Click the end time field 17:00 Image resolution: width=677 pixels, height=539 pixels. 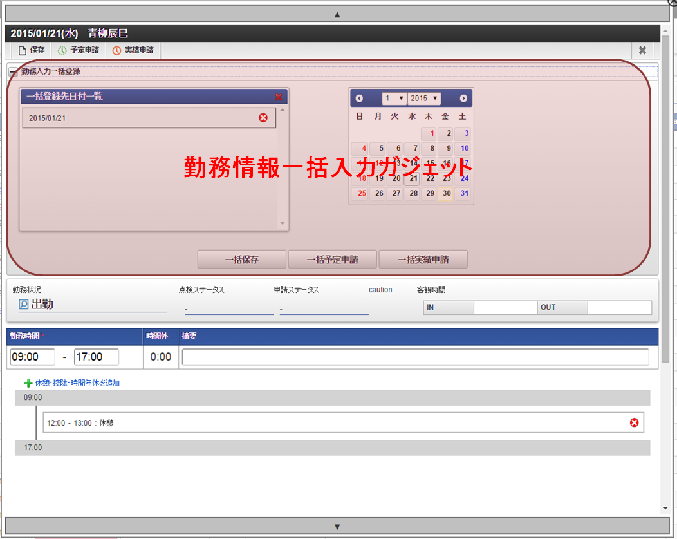(97, 357)
